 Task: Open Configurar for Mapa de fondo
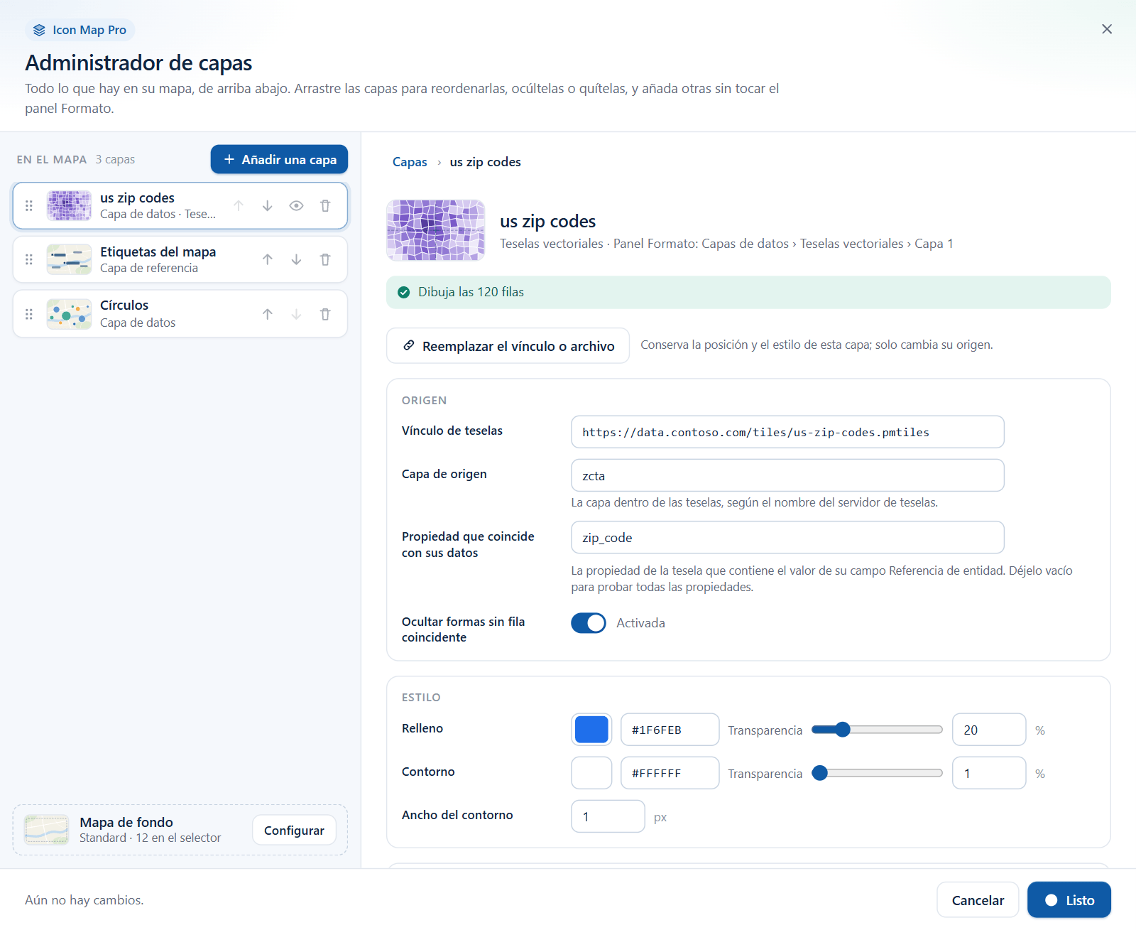pos(294,830)
